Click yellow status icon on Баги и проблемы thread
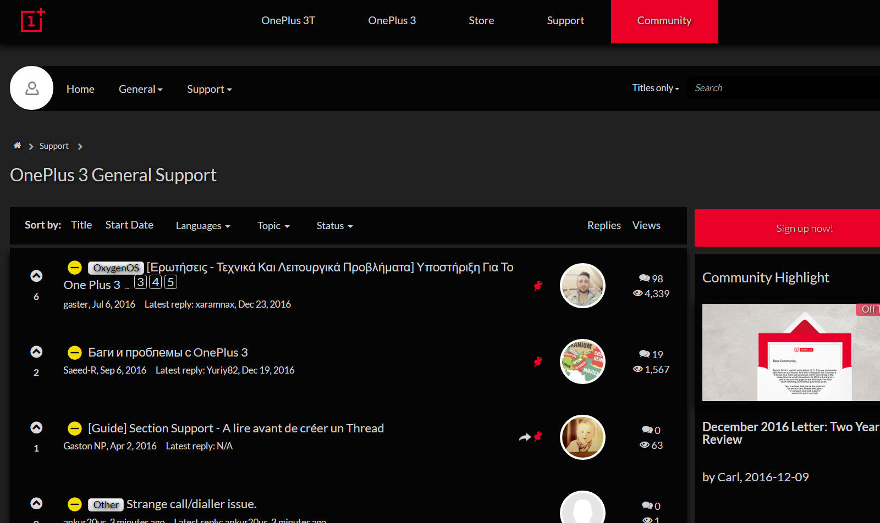 [x=75, y=353]
